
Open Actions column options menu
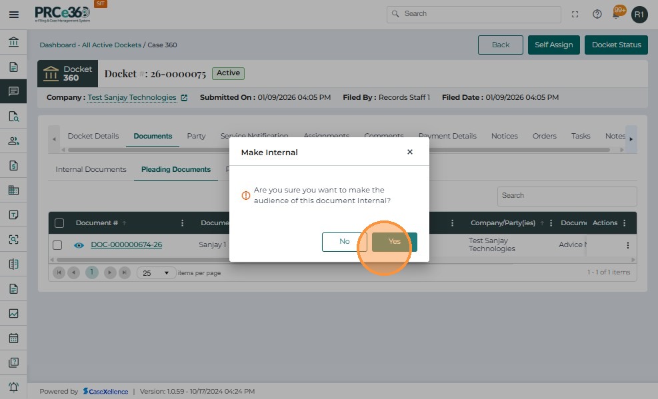coord(625,223)
